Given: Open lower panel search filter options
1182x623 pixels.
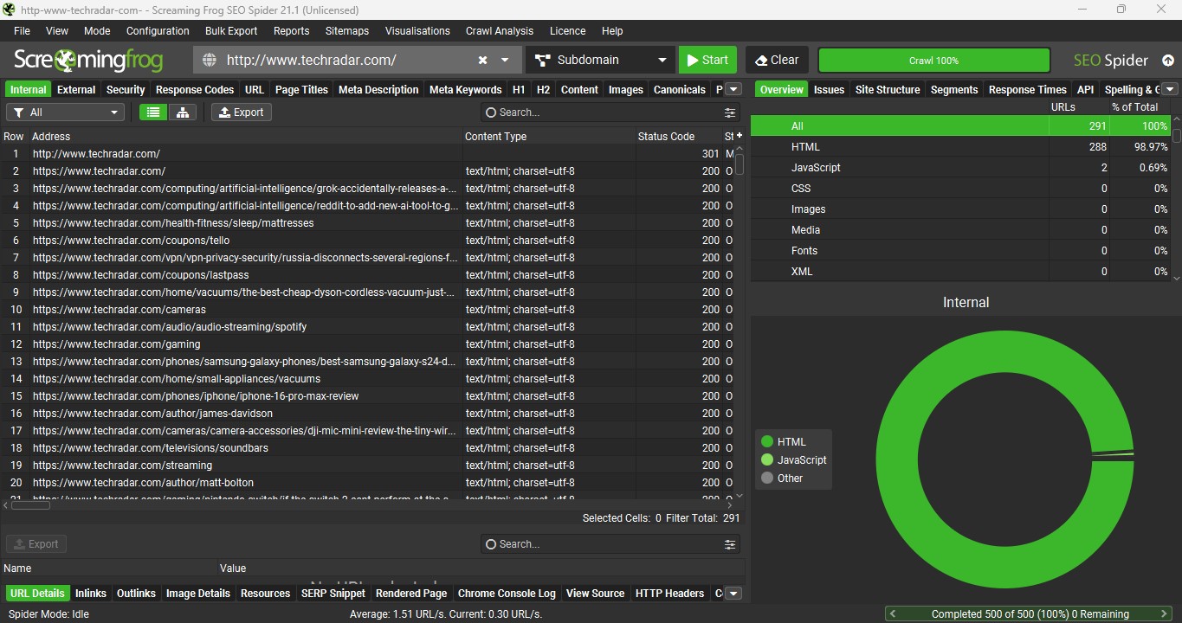Looking at the screenshot, I should tap(730, 544).
